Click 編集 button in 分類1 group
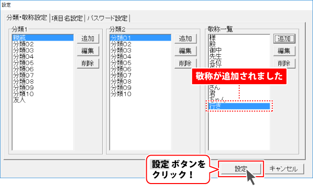 pos(88,51)
